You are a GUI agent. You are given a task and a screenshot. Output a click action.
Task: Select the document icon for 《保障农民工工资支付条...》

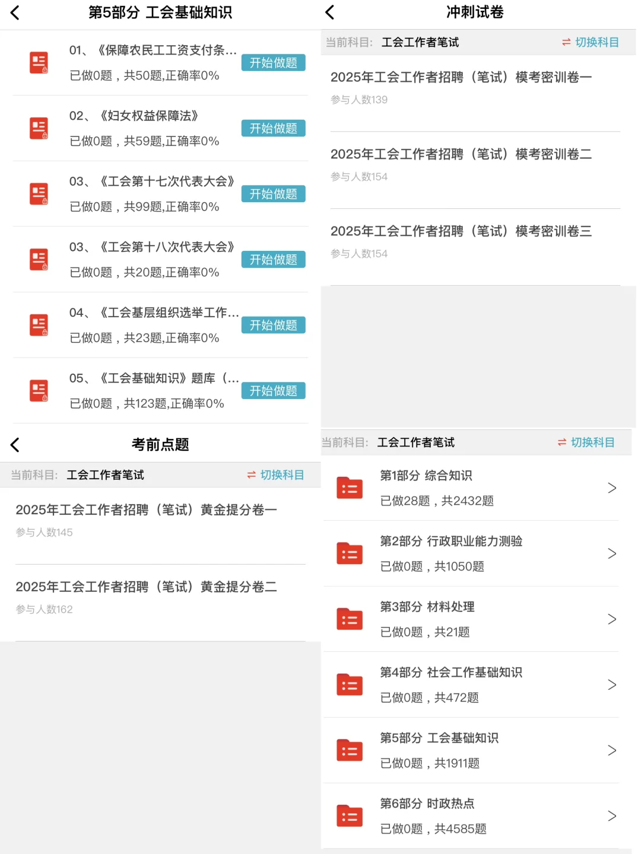point(39,63)
